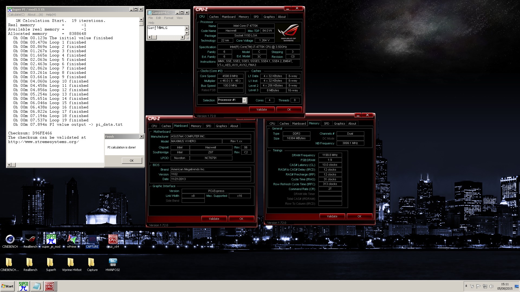Select CPU tab in Mainboard CPU-Z window
The height and width of the screenshot is (292, 520).
point(154,126)
